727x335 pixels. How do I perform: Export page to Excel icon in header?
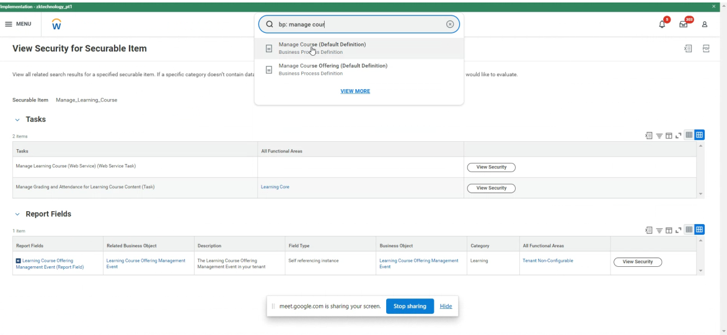coord(688,48)
